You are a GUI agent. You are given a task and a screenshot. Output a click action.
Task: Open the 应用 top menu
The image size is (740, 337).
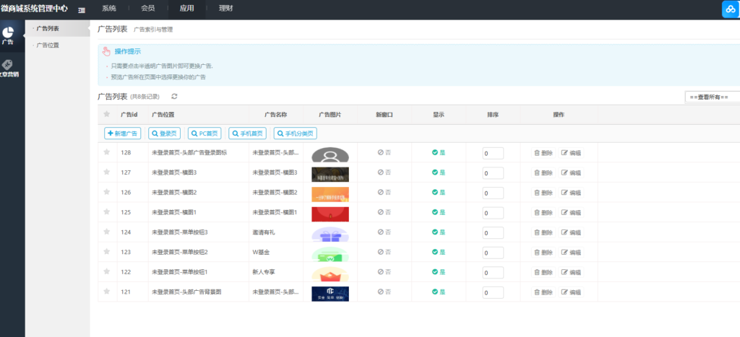pyautogui.click(x=187, y=9)
